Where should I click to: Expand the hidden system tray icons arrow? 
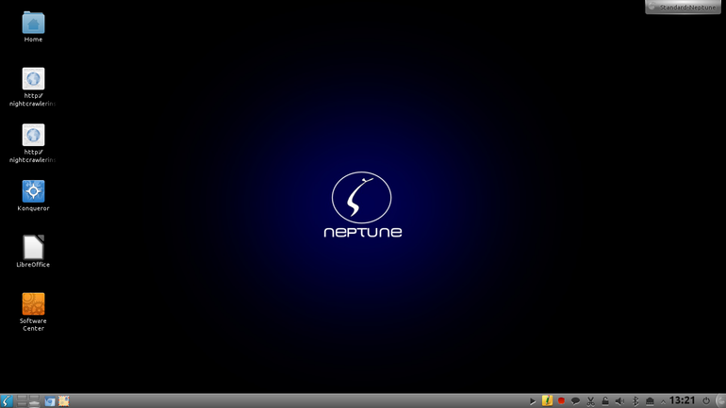pyautogui.click(x=663, y=401)
